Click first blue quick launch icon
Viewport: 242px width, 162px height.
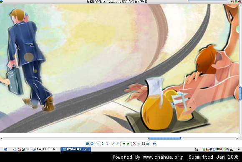[x=15, y=149]
